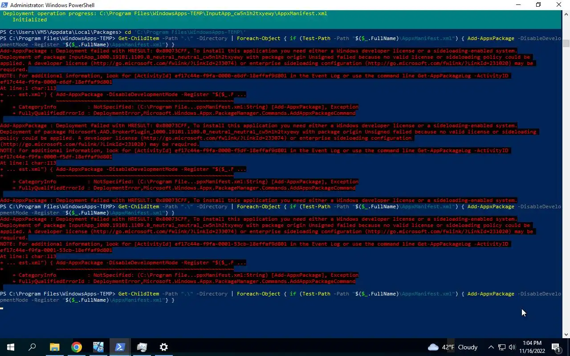
Task: Open the 64/7 app icon in taskbar
Action: coord(98,347)
